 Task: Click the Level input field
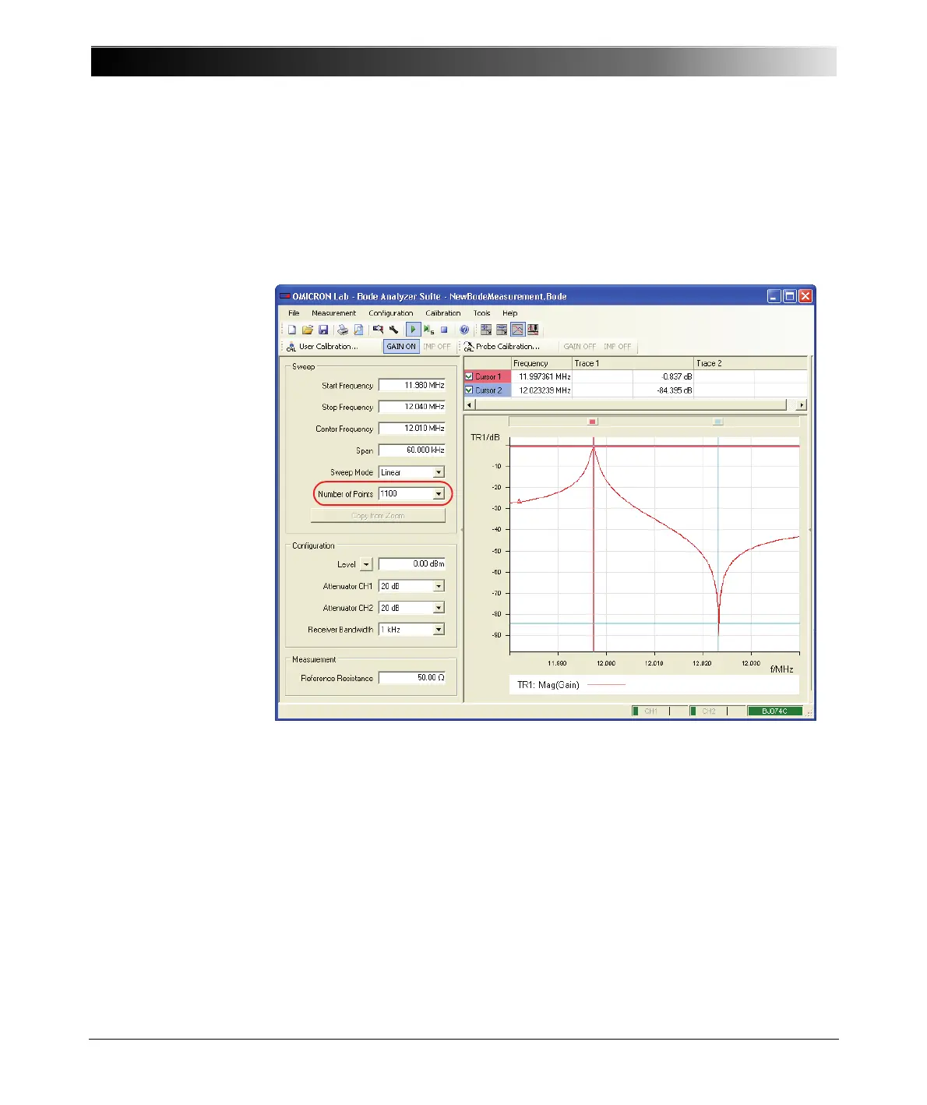(412, 564)
